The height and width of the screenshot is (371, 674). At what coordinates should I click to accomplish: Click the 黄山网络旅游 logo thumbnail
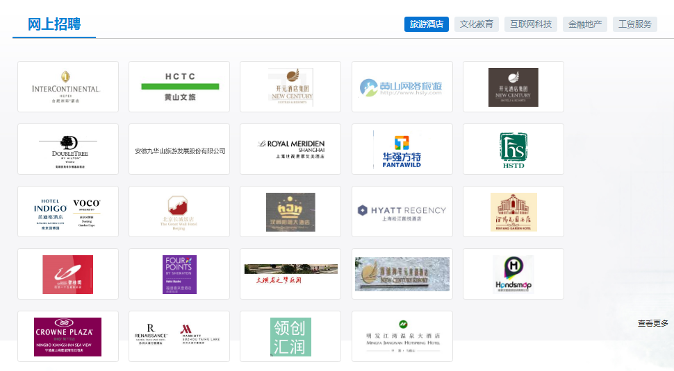point(402,87)
